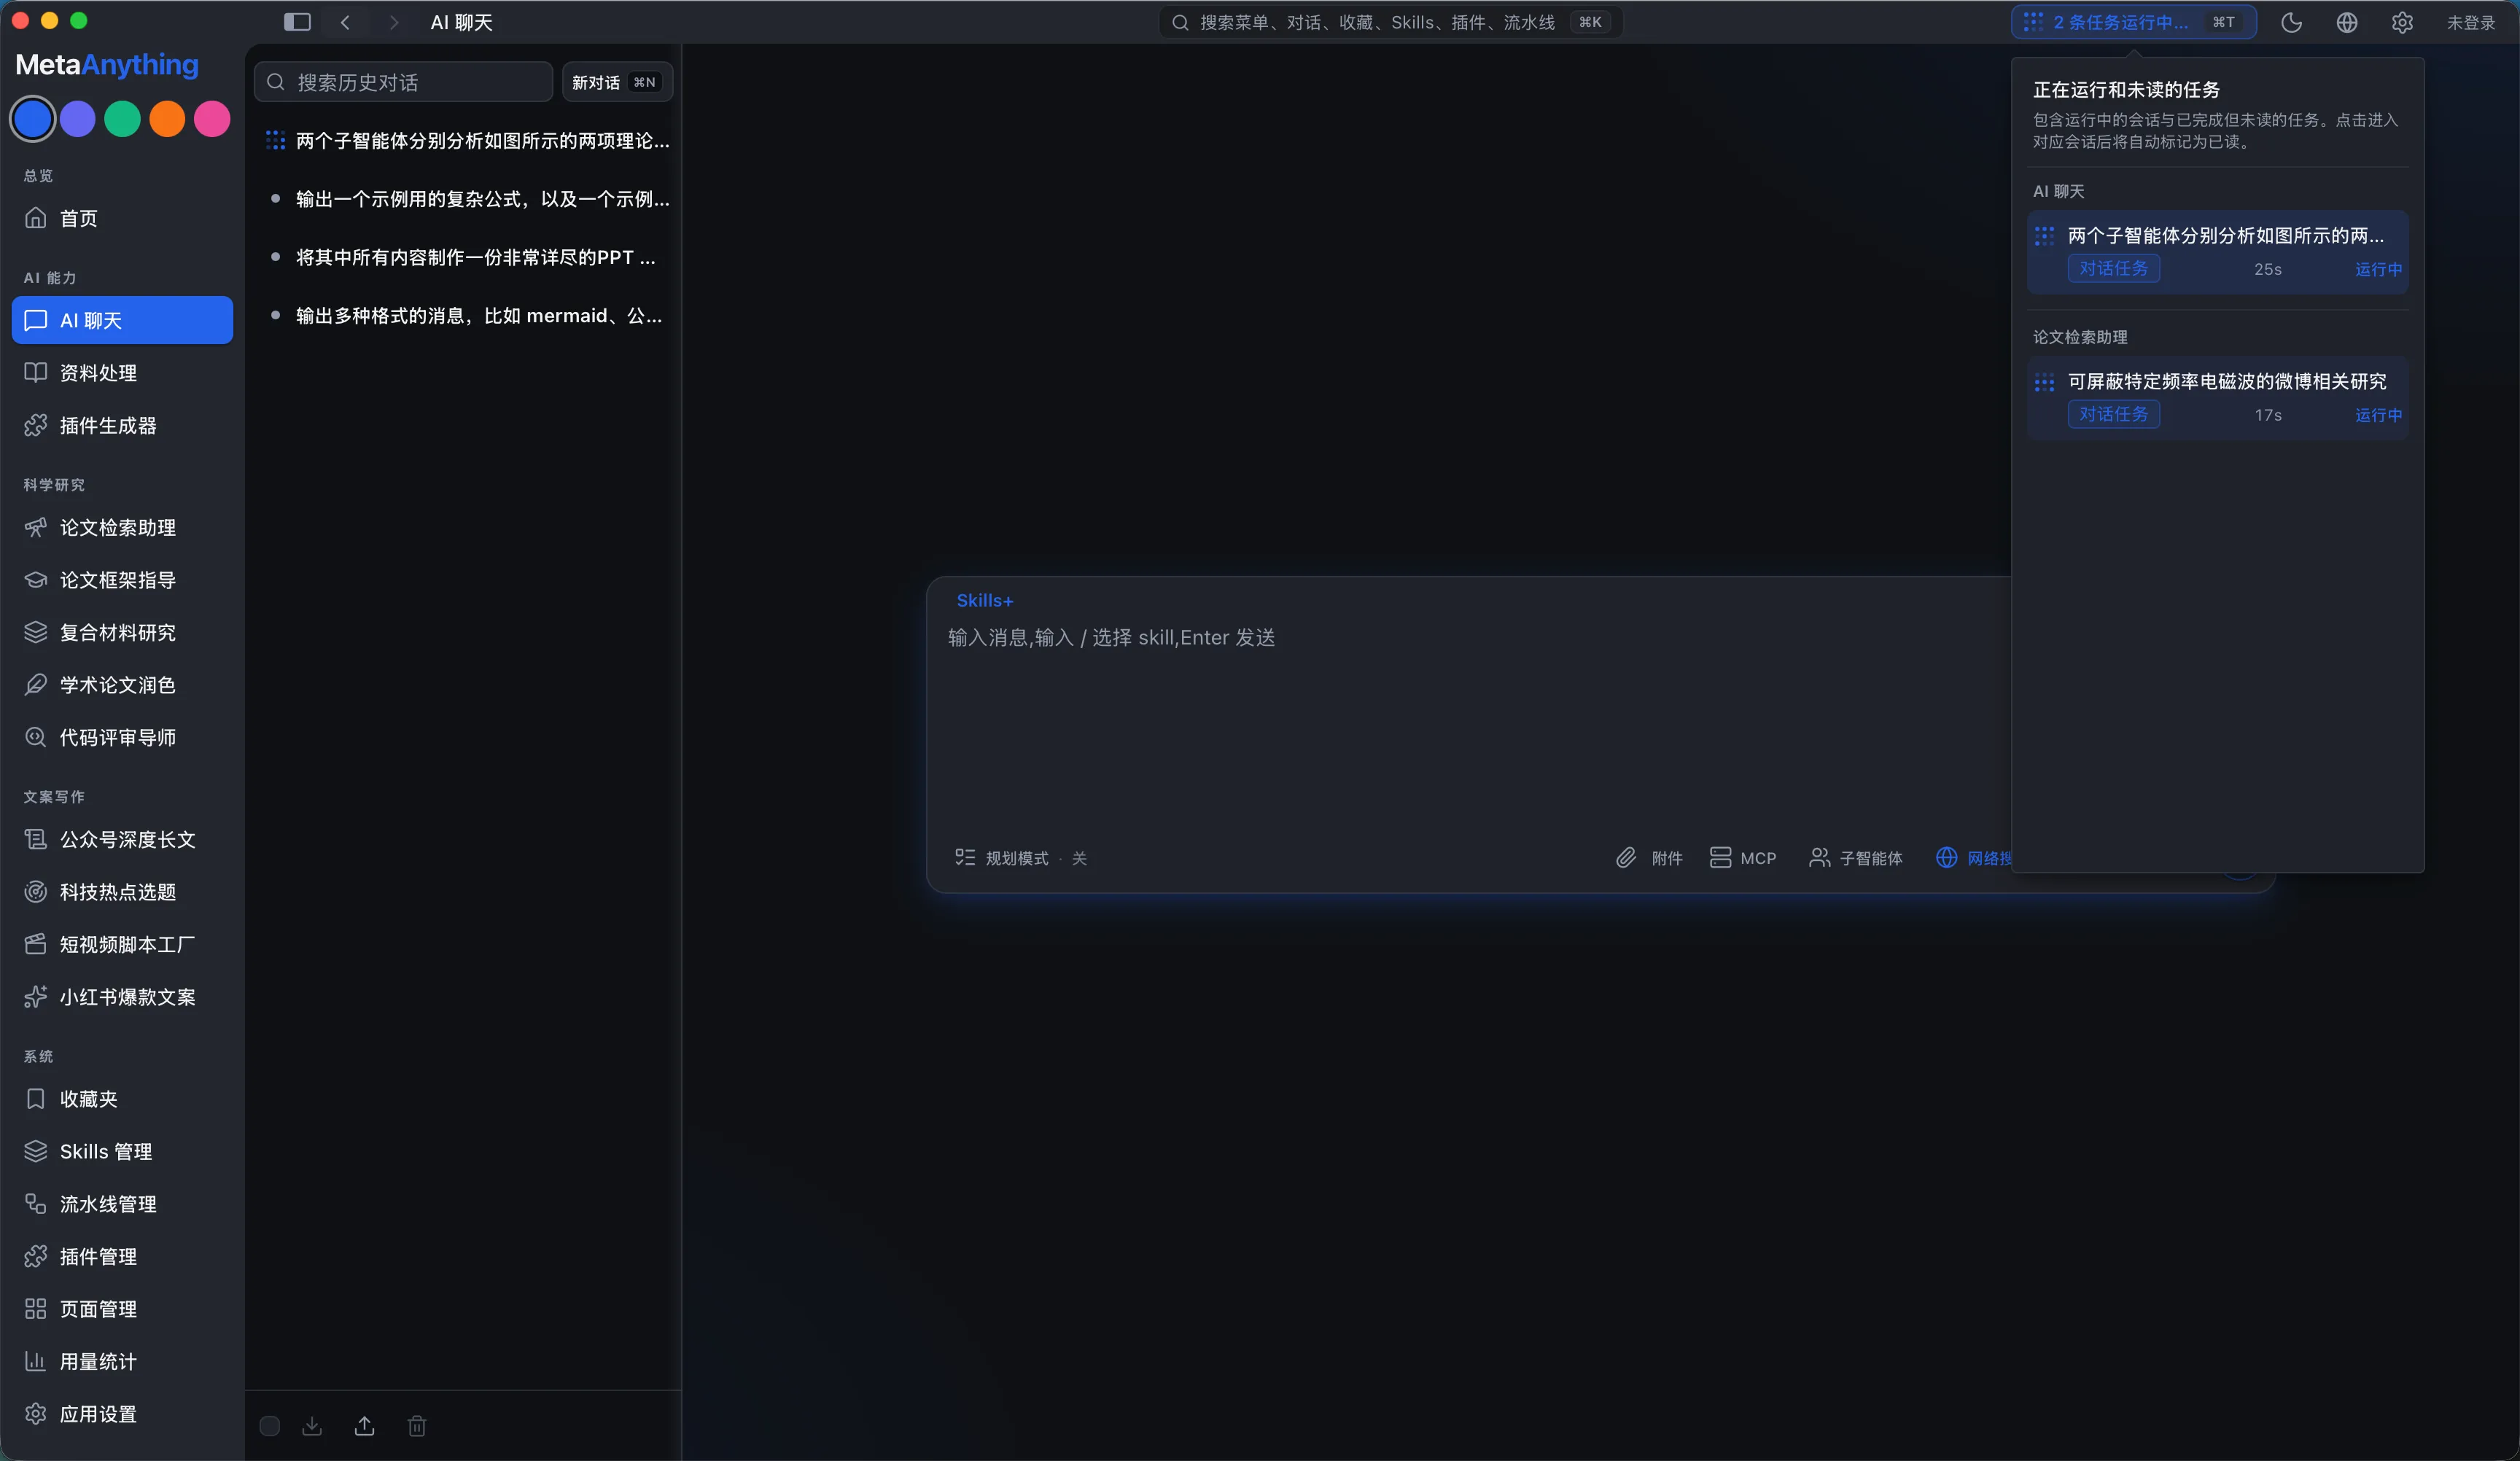Image resolution: width=2520 pixels, height=1461 pixels.
Task: Open the 复合材料研究 layers item
Action: [x=122, y=632]
